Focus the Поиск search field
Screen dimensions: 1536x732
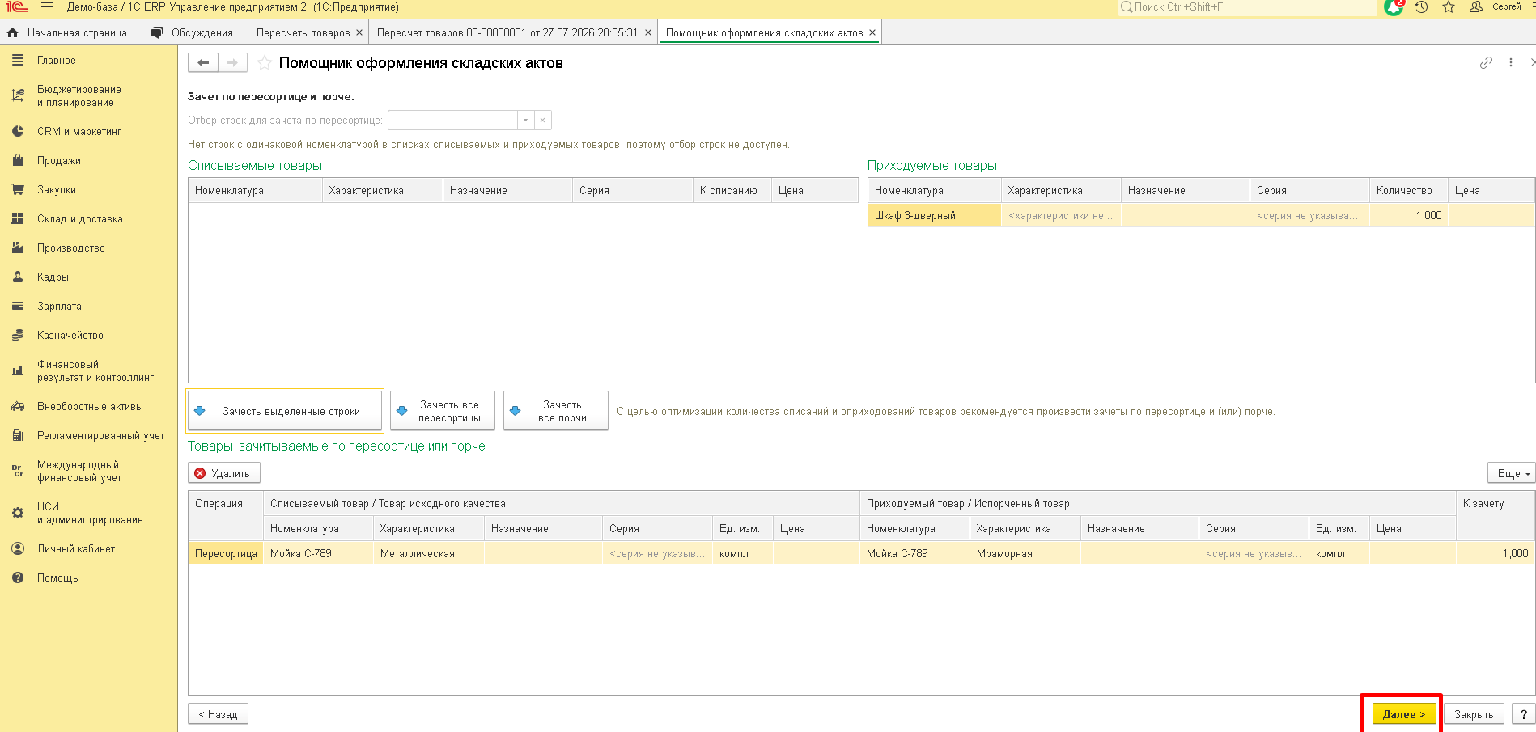click(1247, 7)
